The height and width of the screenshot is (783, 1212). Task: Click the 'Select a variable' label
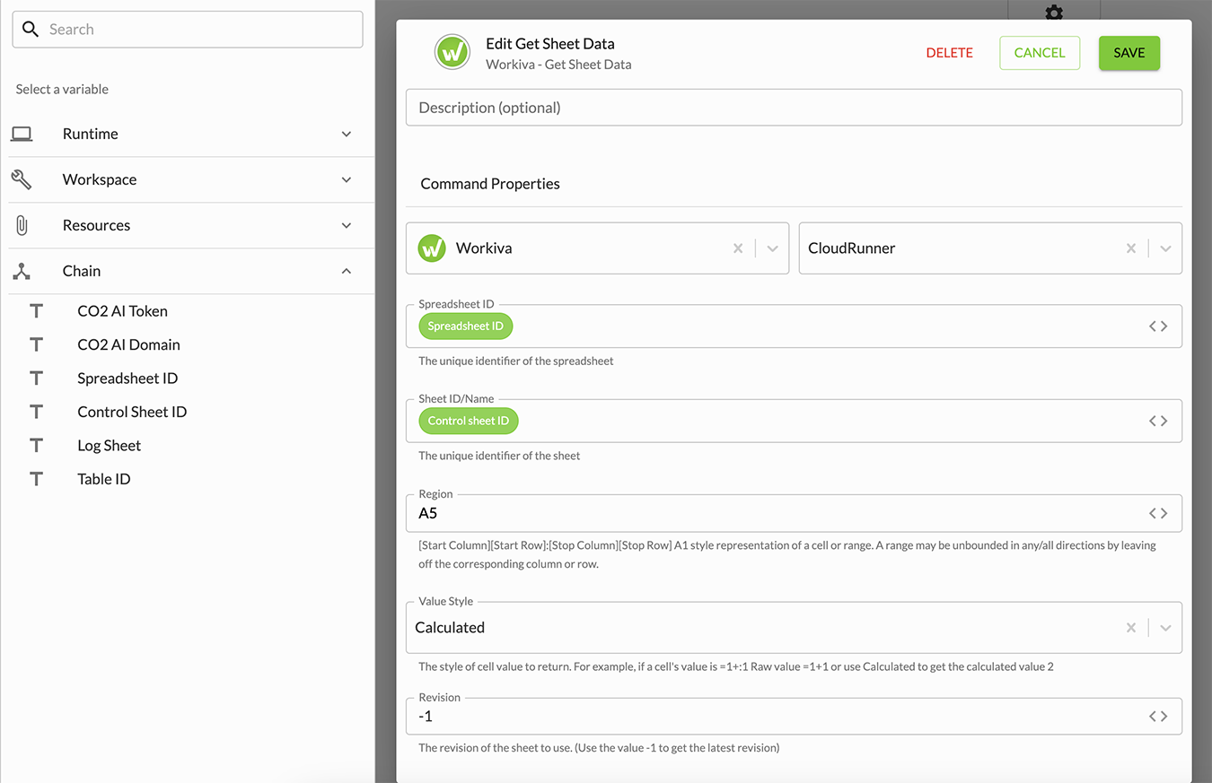(x=62, y=90)
